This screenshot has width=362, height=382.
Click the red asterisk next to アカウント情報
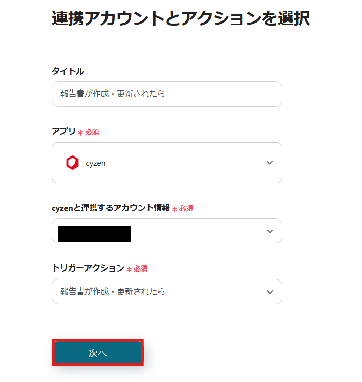pos(174,209)
